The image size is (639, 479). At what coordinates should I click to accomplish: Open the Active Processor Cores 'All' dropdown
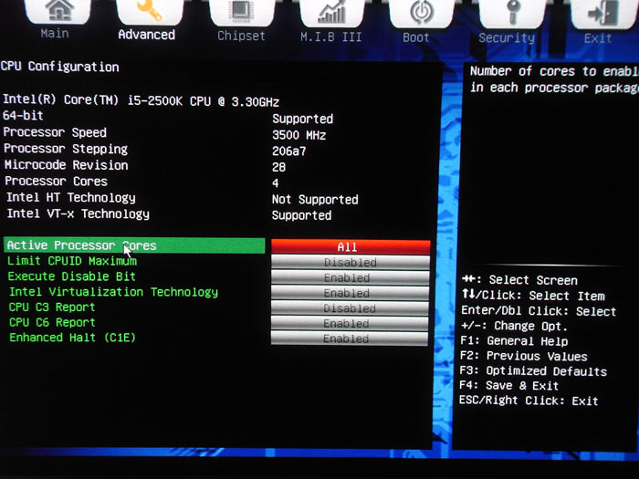tap(351, 247)
